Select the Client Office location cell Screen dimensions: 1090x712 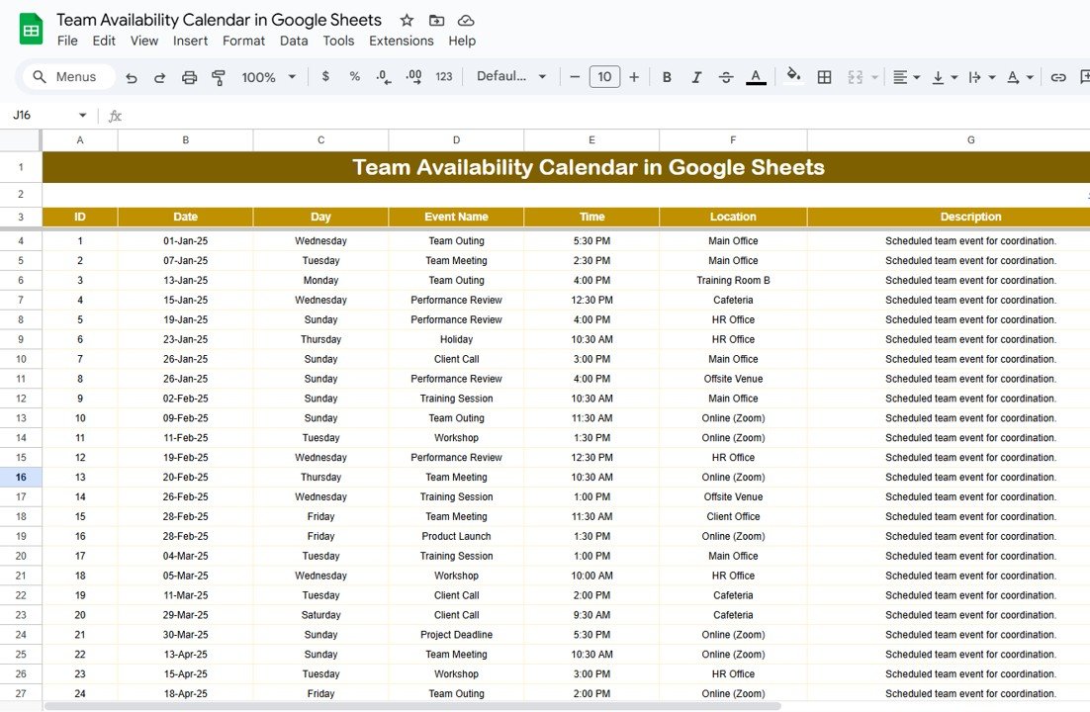pyautogui.click(x=733, y=516)
